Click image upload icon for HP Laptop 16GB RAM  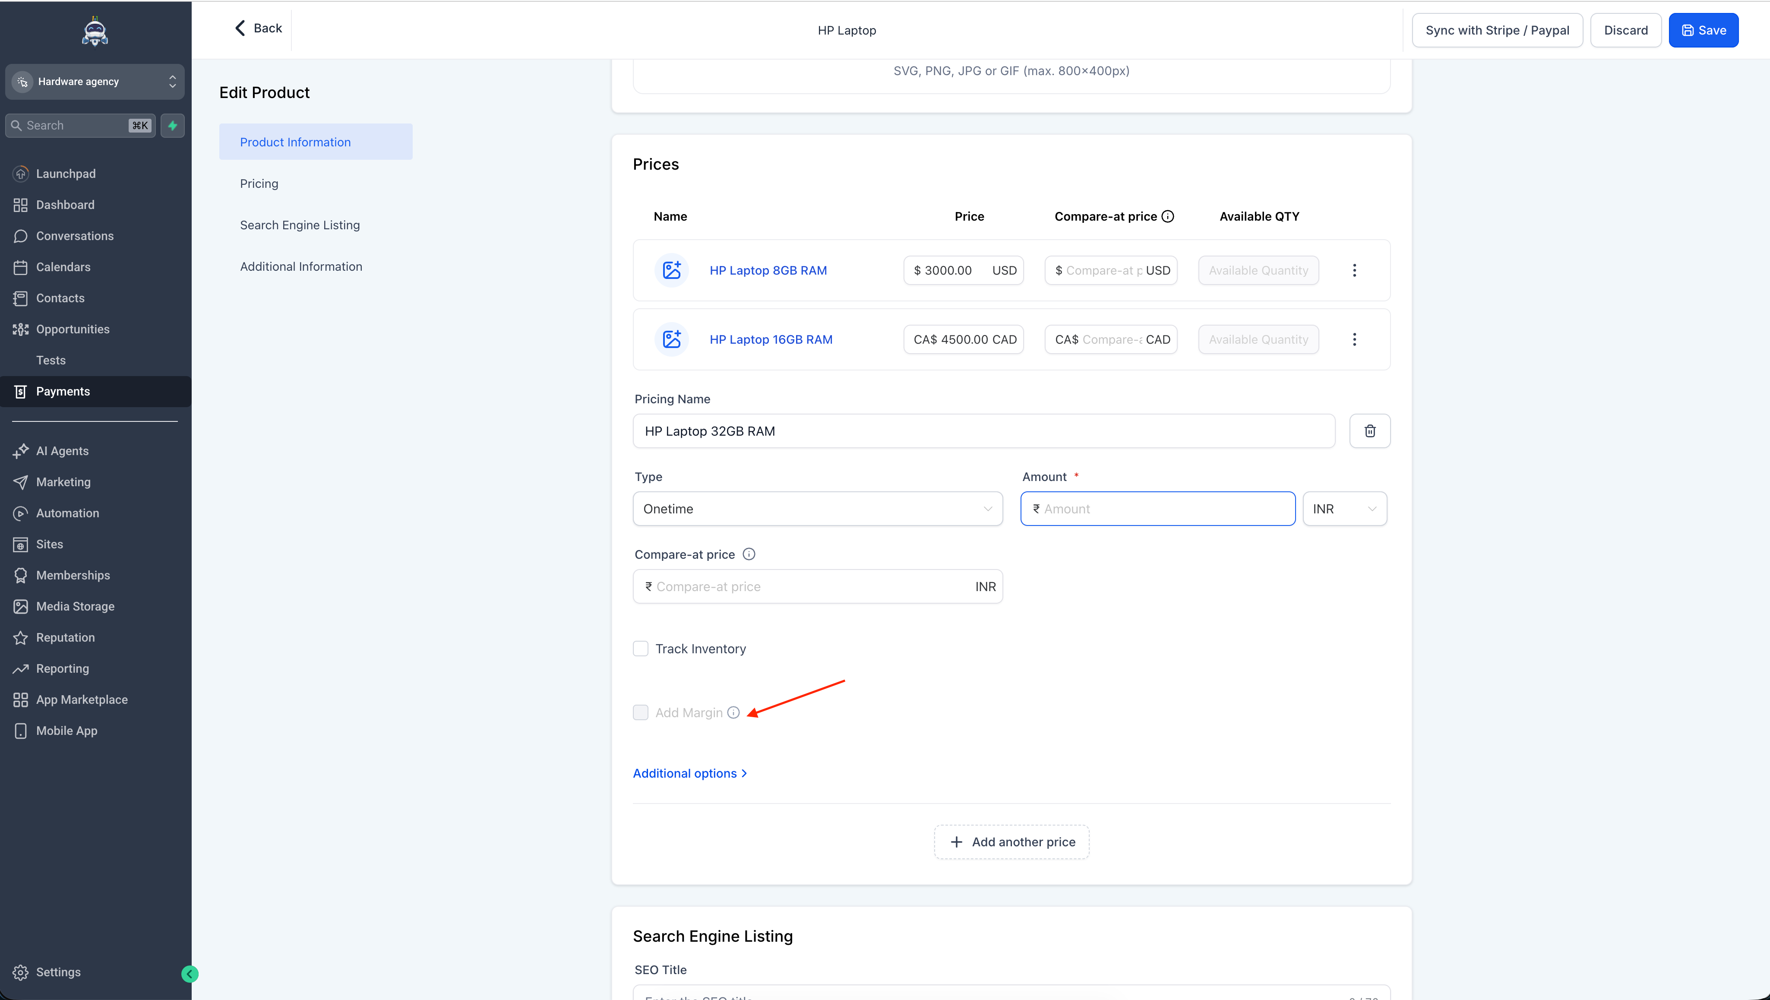[x=671, y=339]
